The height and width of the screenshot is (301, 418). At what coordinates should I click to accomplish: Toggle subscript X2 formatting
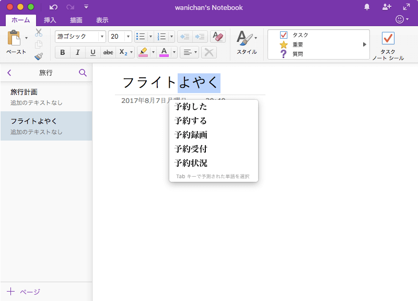[123, 52]
